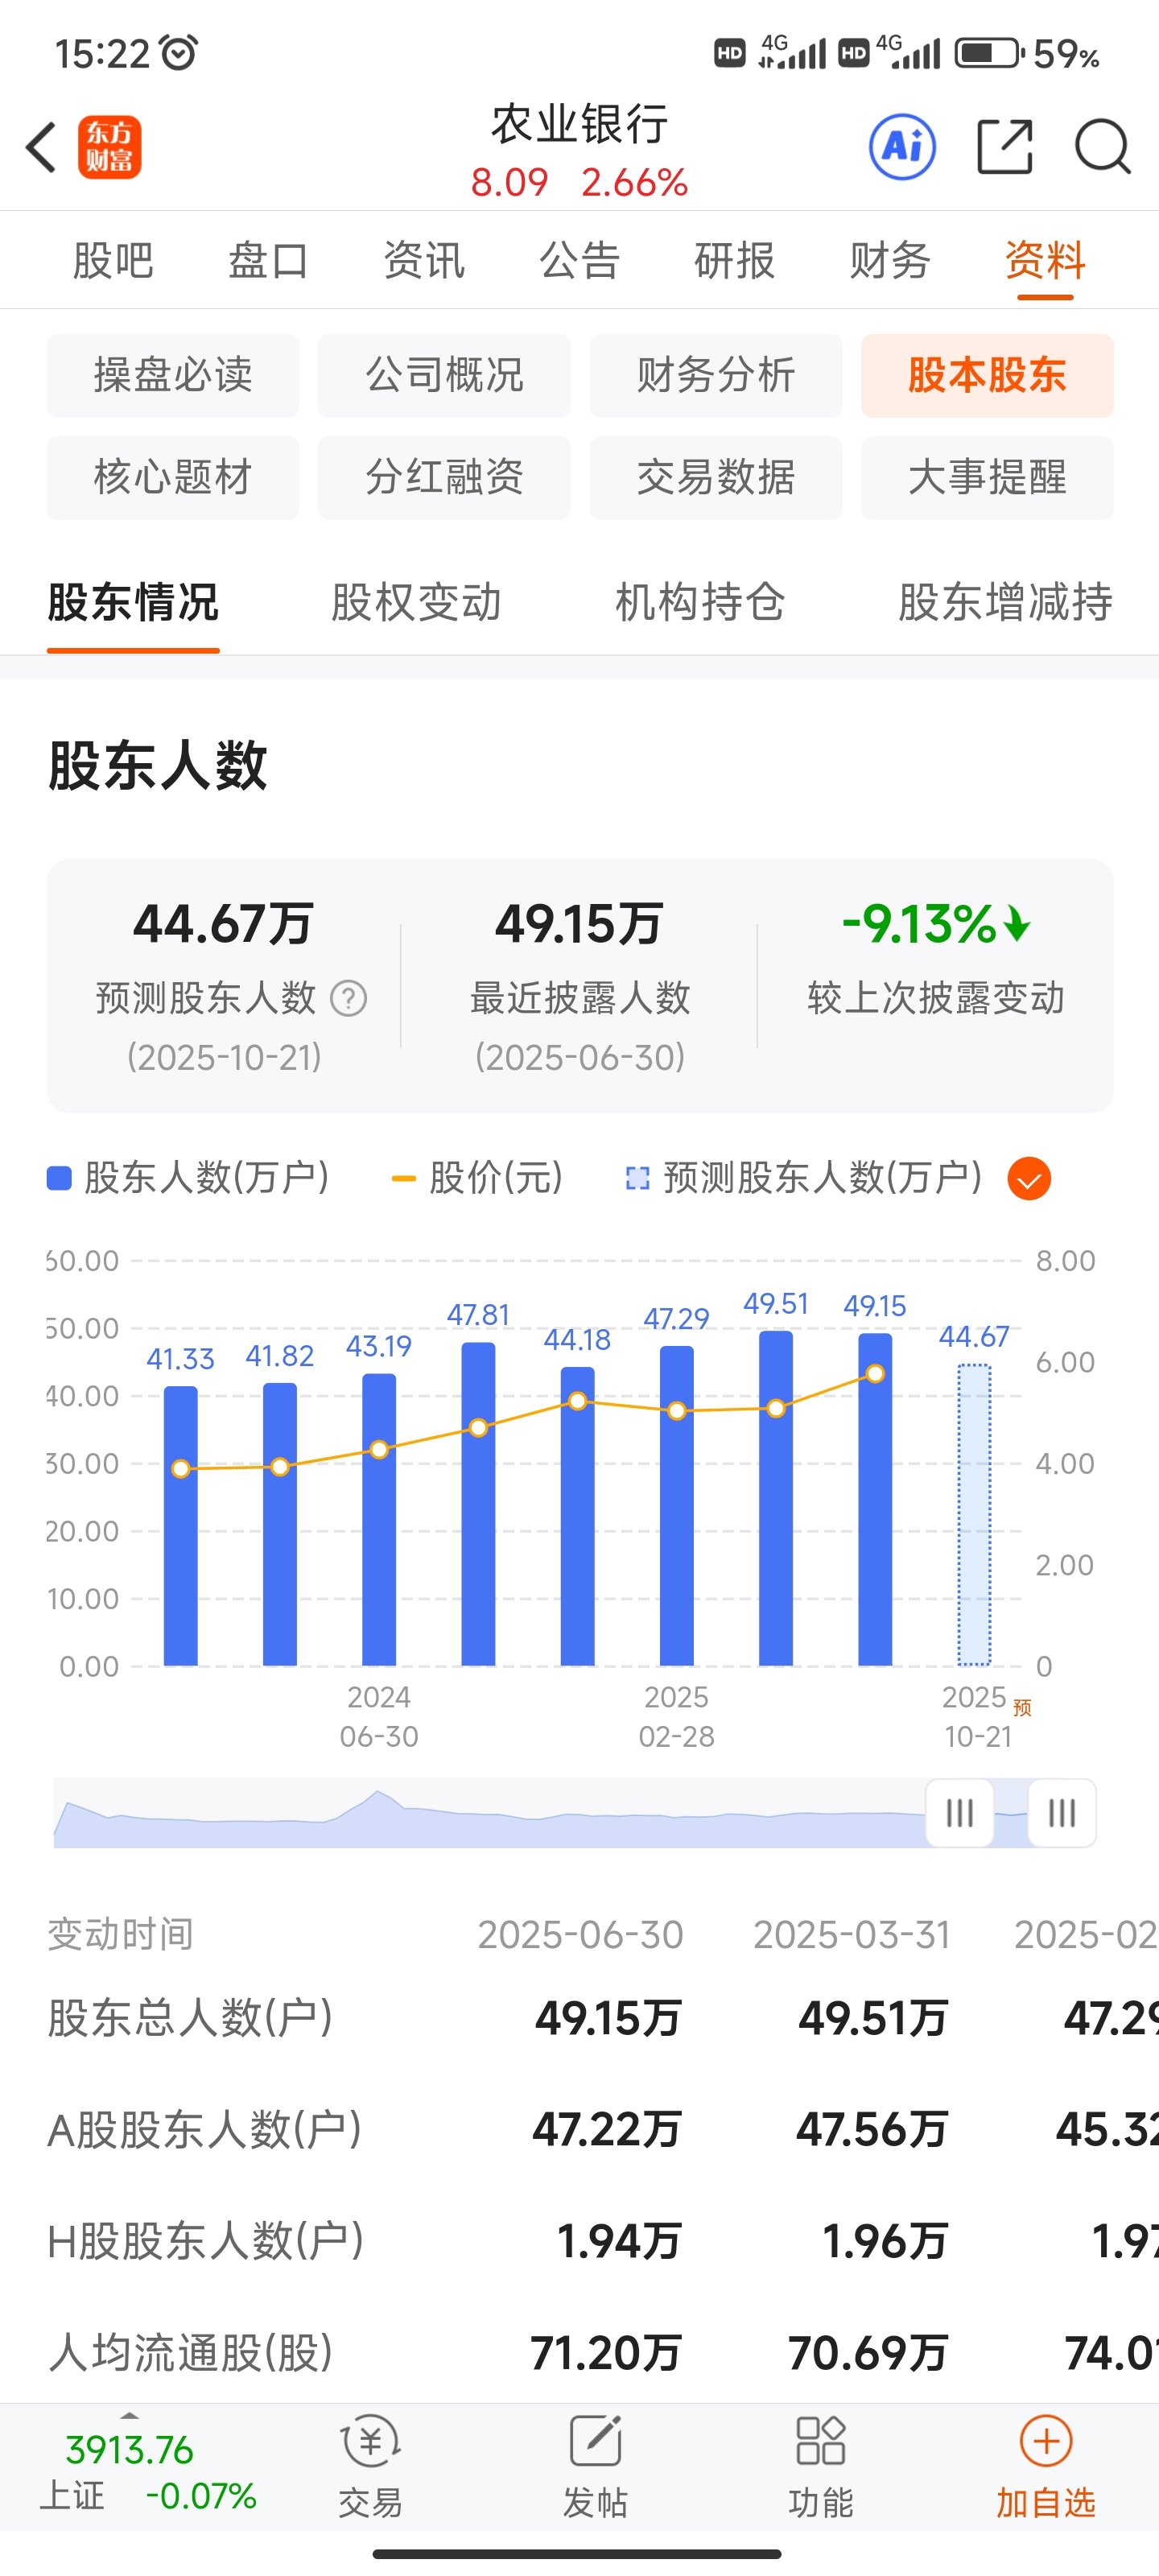This screenshot has width=1159, height=2576.
Task: Open the 财务分析 section button
Action: [716, 375]
